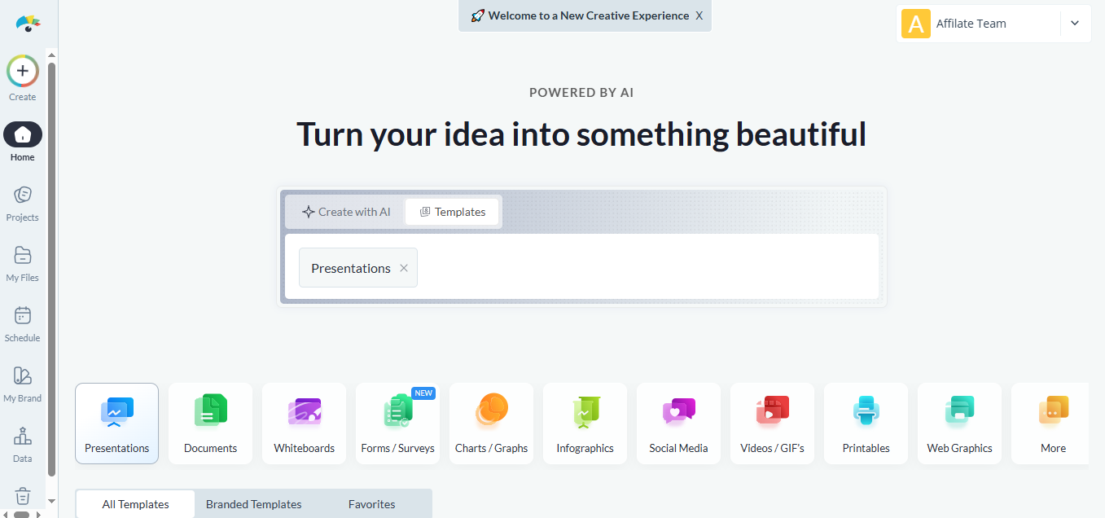The width and height of the screenshot is (1105, 518).
Task: Select the Printables category card
Action: 866,424
